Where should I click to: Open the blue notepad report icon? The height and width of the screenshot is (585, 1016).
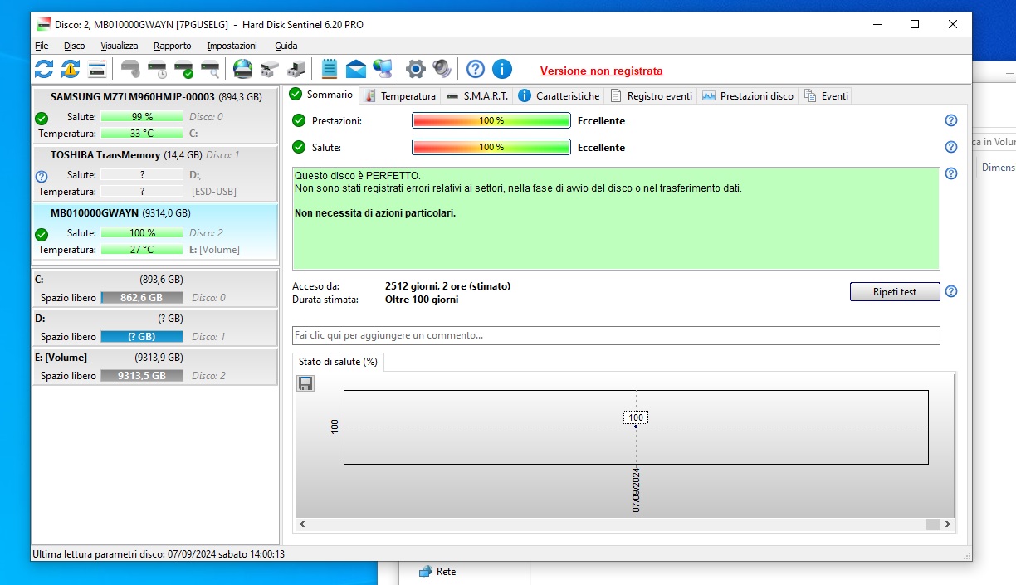point(330,69)
